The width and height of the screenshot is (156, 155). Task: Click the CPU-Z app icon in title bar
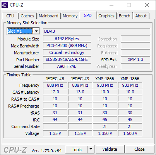click(x=5, y=5)
